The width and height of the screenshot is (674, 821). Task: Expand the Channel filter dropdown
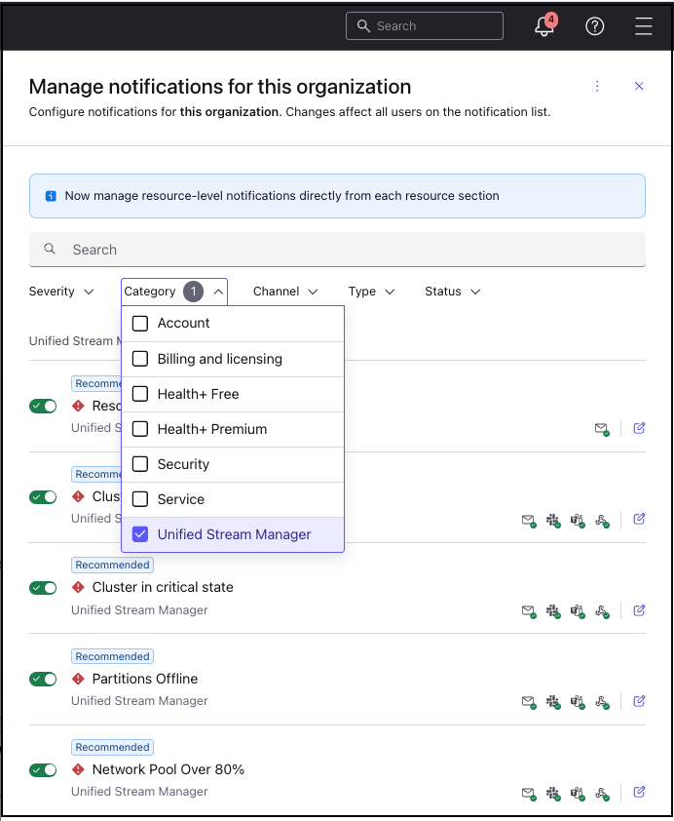[285, 292]
